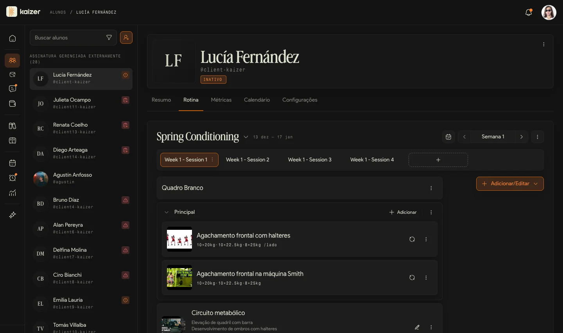Swap the Agachamento frontal na máquina Smith exercise
Image resolution: width=563 pixels, height=333 pixels.
[x=412, y=277]
